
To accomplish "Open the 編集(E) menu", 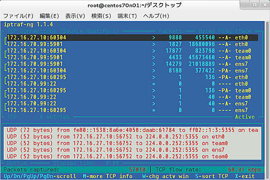I will tap(49, 16).
